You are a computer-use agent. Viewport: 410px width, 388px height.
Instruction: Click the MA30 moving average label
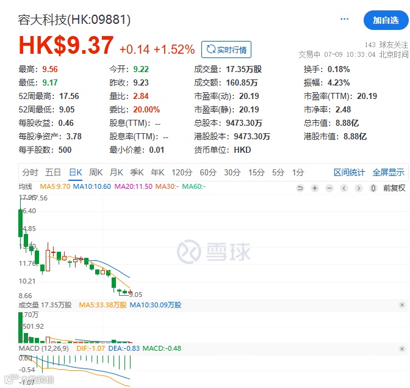click(x=167, y=187)
